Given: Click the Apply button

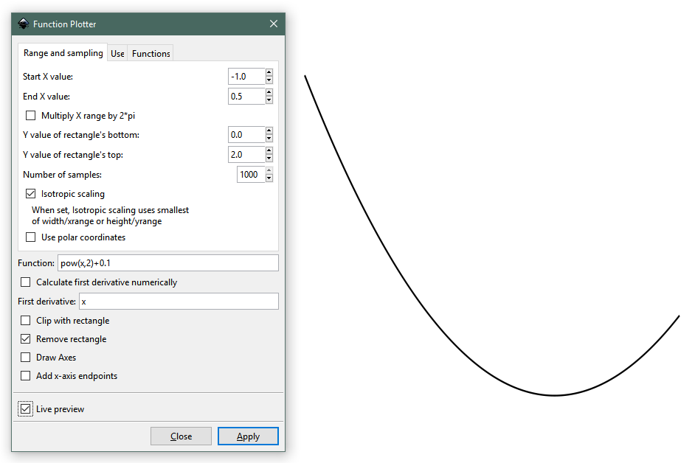Looking at the screenshot, I should (248, 436).
